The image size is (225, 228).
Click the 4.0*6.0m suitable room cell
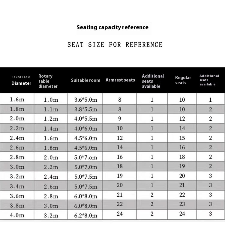[x=85, y=128]
